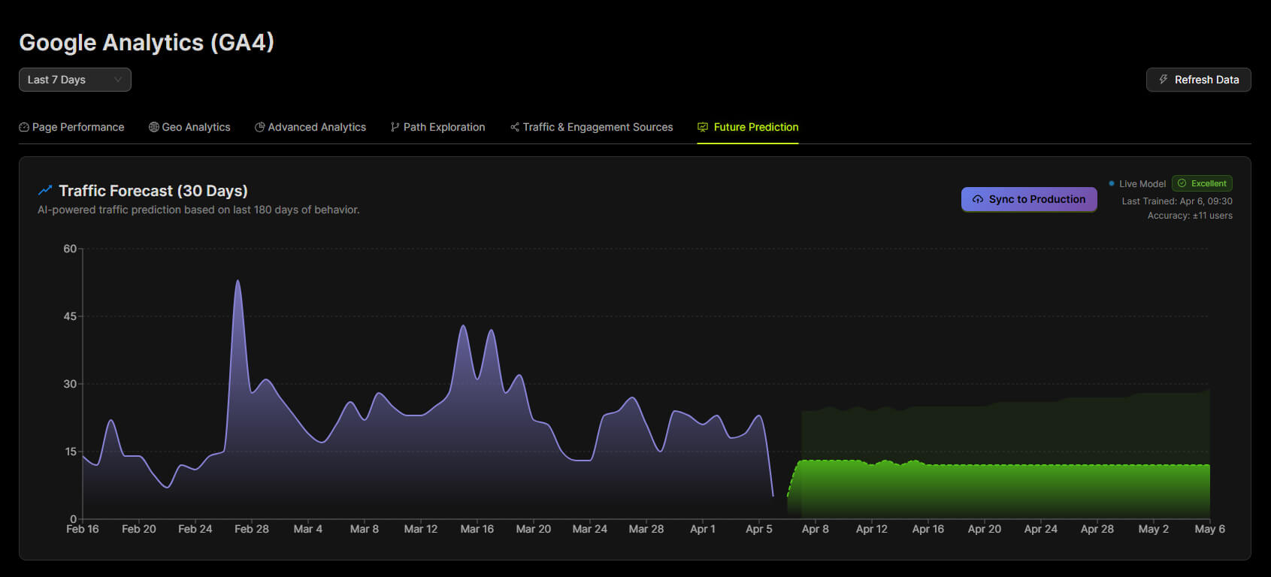Open the Last 7 Days range dropdown

click(x=75, y=80)
